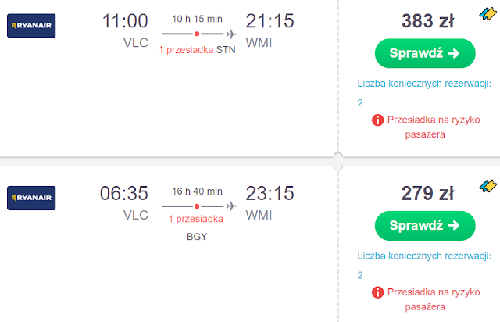Open the "1 przesiadka STN" stopover details

pos(197,51)
